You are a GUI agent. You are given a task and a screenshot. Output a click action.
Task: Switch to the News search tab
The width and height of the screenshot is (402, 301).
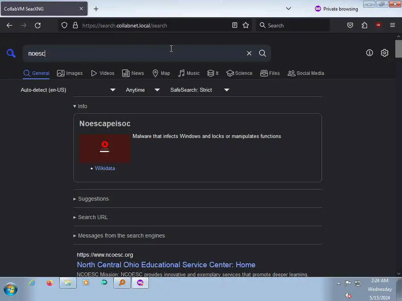pyautogui.click(x=133, y=73)
